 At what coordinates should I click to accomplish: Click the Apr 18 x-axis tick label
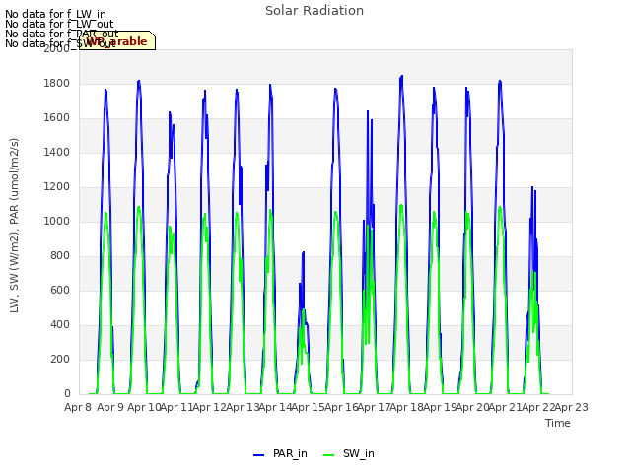click(406, 407)
